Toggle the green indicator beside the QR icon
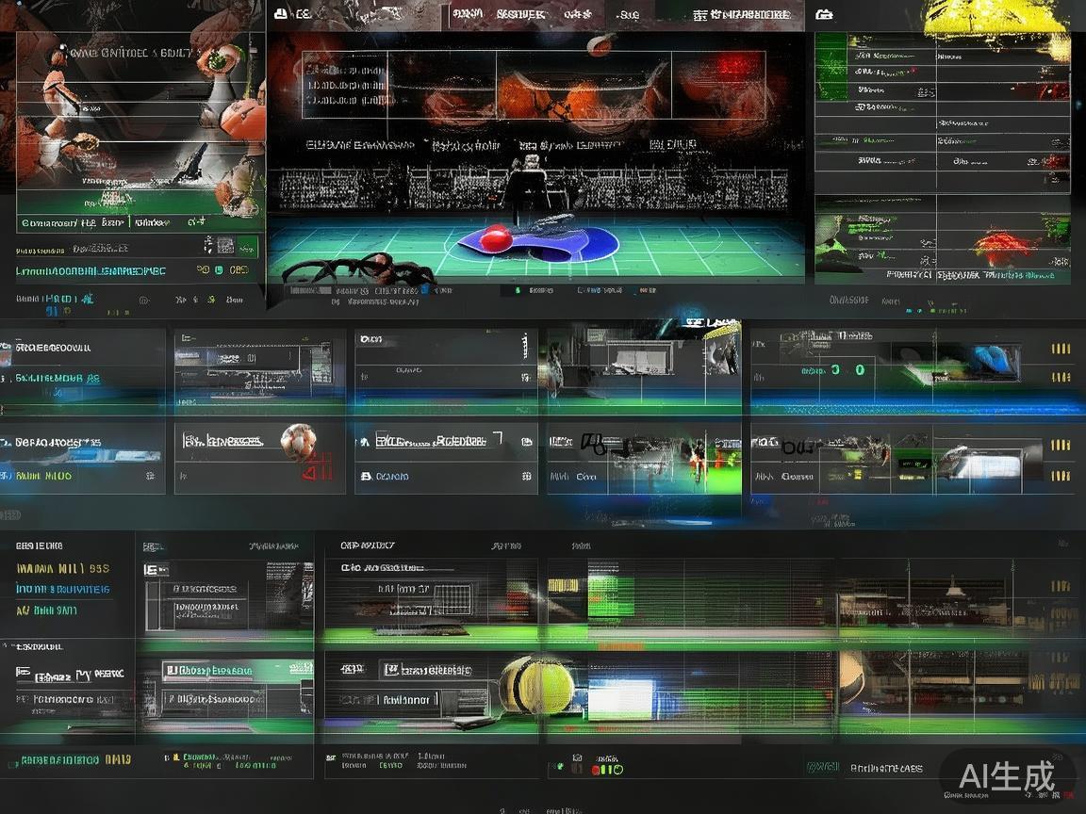The image size is (1086, 814). pyautogui.click(x=247, y=247)
